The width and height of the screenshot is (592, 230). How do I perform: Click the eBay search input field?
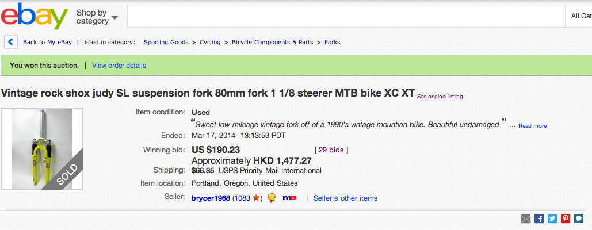(x=345, y=16)
